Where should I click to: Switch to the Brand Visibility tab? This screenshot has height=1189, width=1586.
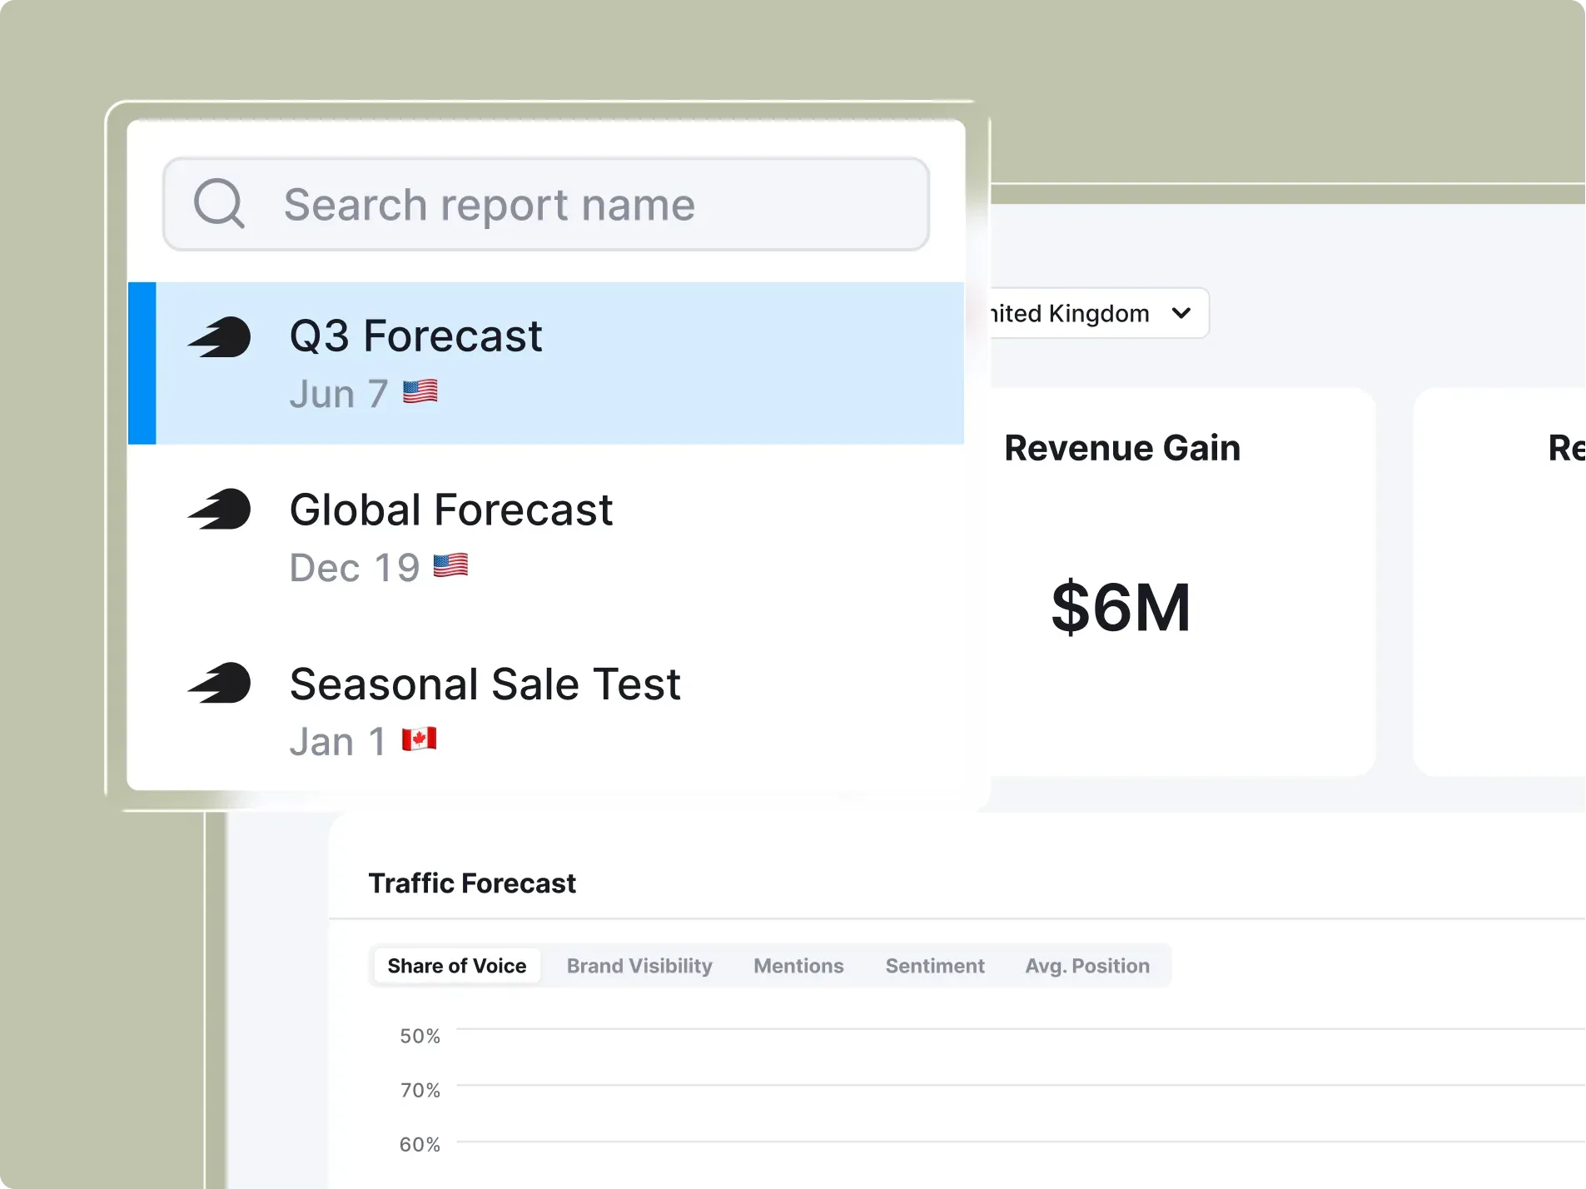tap(639, 966)
